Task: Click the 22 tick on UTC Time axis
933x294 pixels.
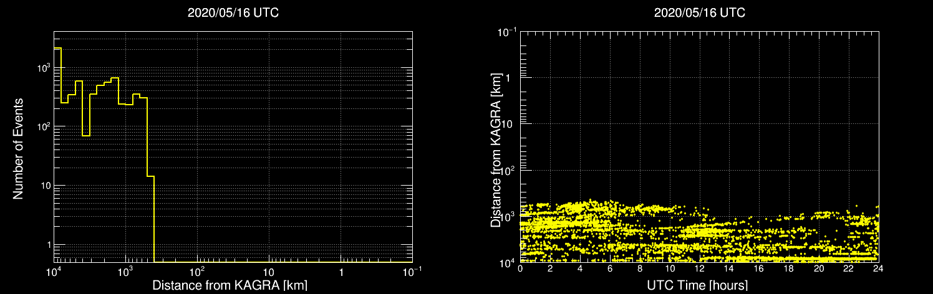Action: coord(848,268)
